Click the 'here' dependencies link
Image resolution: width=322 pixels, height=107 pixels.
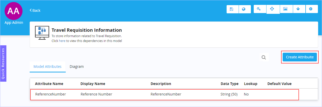[62, 41]
